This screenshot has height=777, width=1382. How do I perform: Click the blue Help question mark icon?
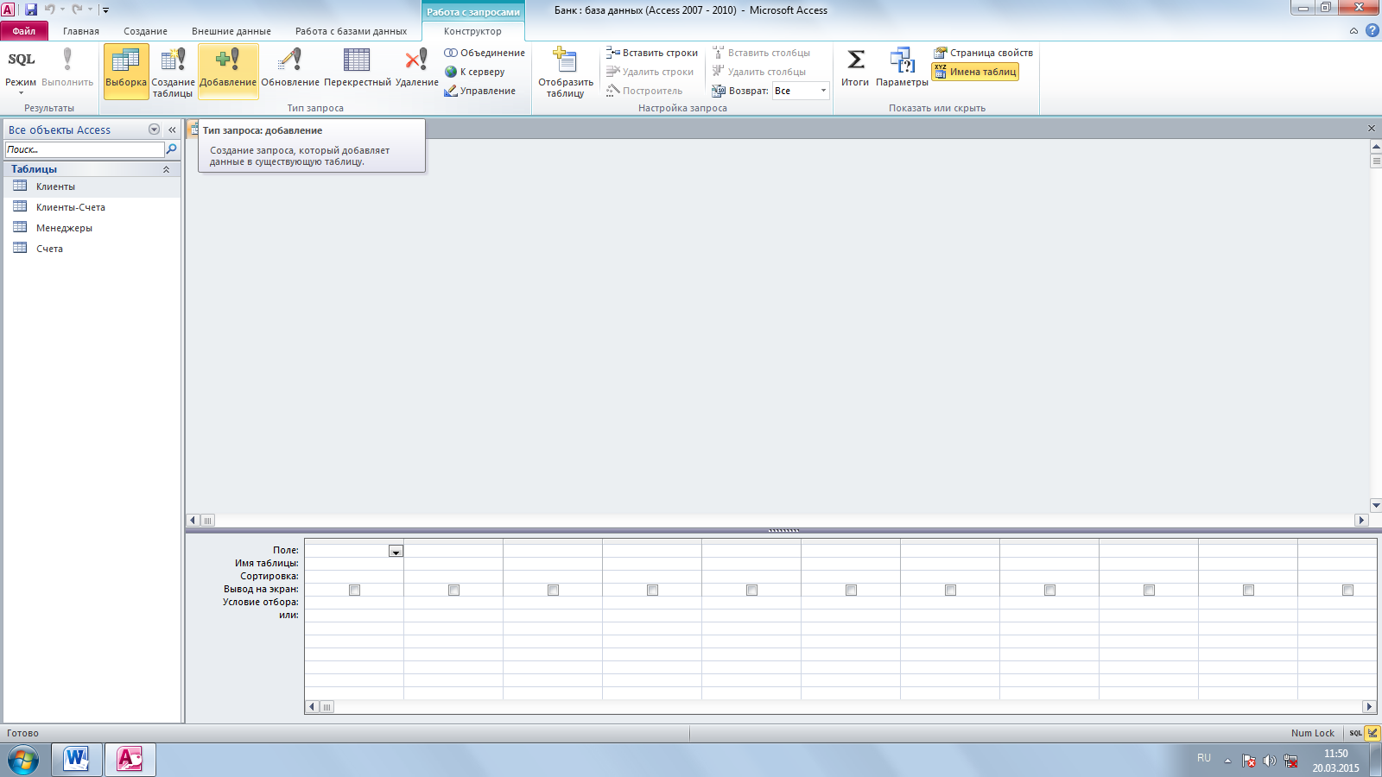1372,30
